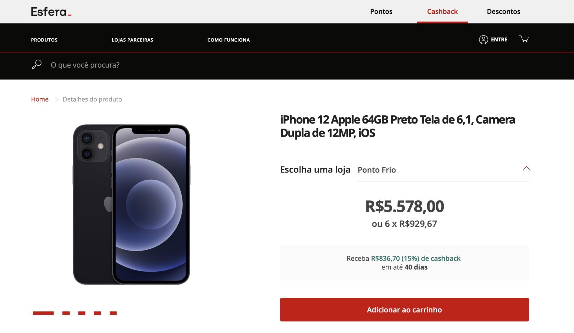This screenshot has height=333, width=574.
Task: Click the breadcrumb chevron separator after Home
Action: point(56,100)
